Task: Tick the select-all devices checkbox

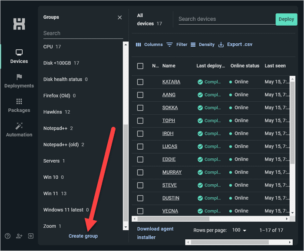Action: tap(140, 66)
